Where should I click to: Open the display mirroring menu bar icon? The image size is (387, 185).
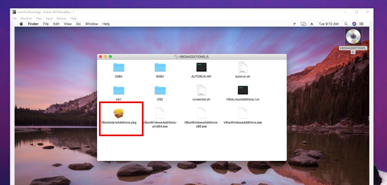point(303,24)
